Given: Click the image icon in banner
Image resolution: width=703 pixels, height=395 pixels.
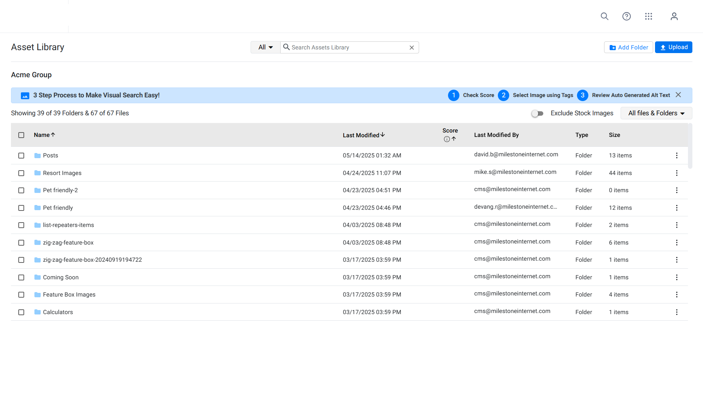Looking at the screenshot, I should click(x=25, y=96).
